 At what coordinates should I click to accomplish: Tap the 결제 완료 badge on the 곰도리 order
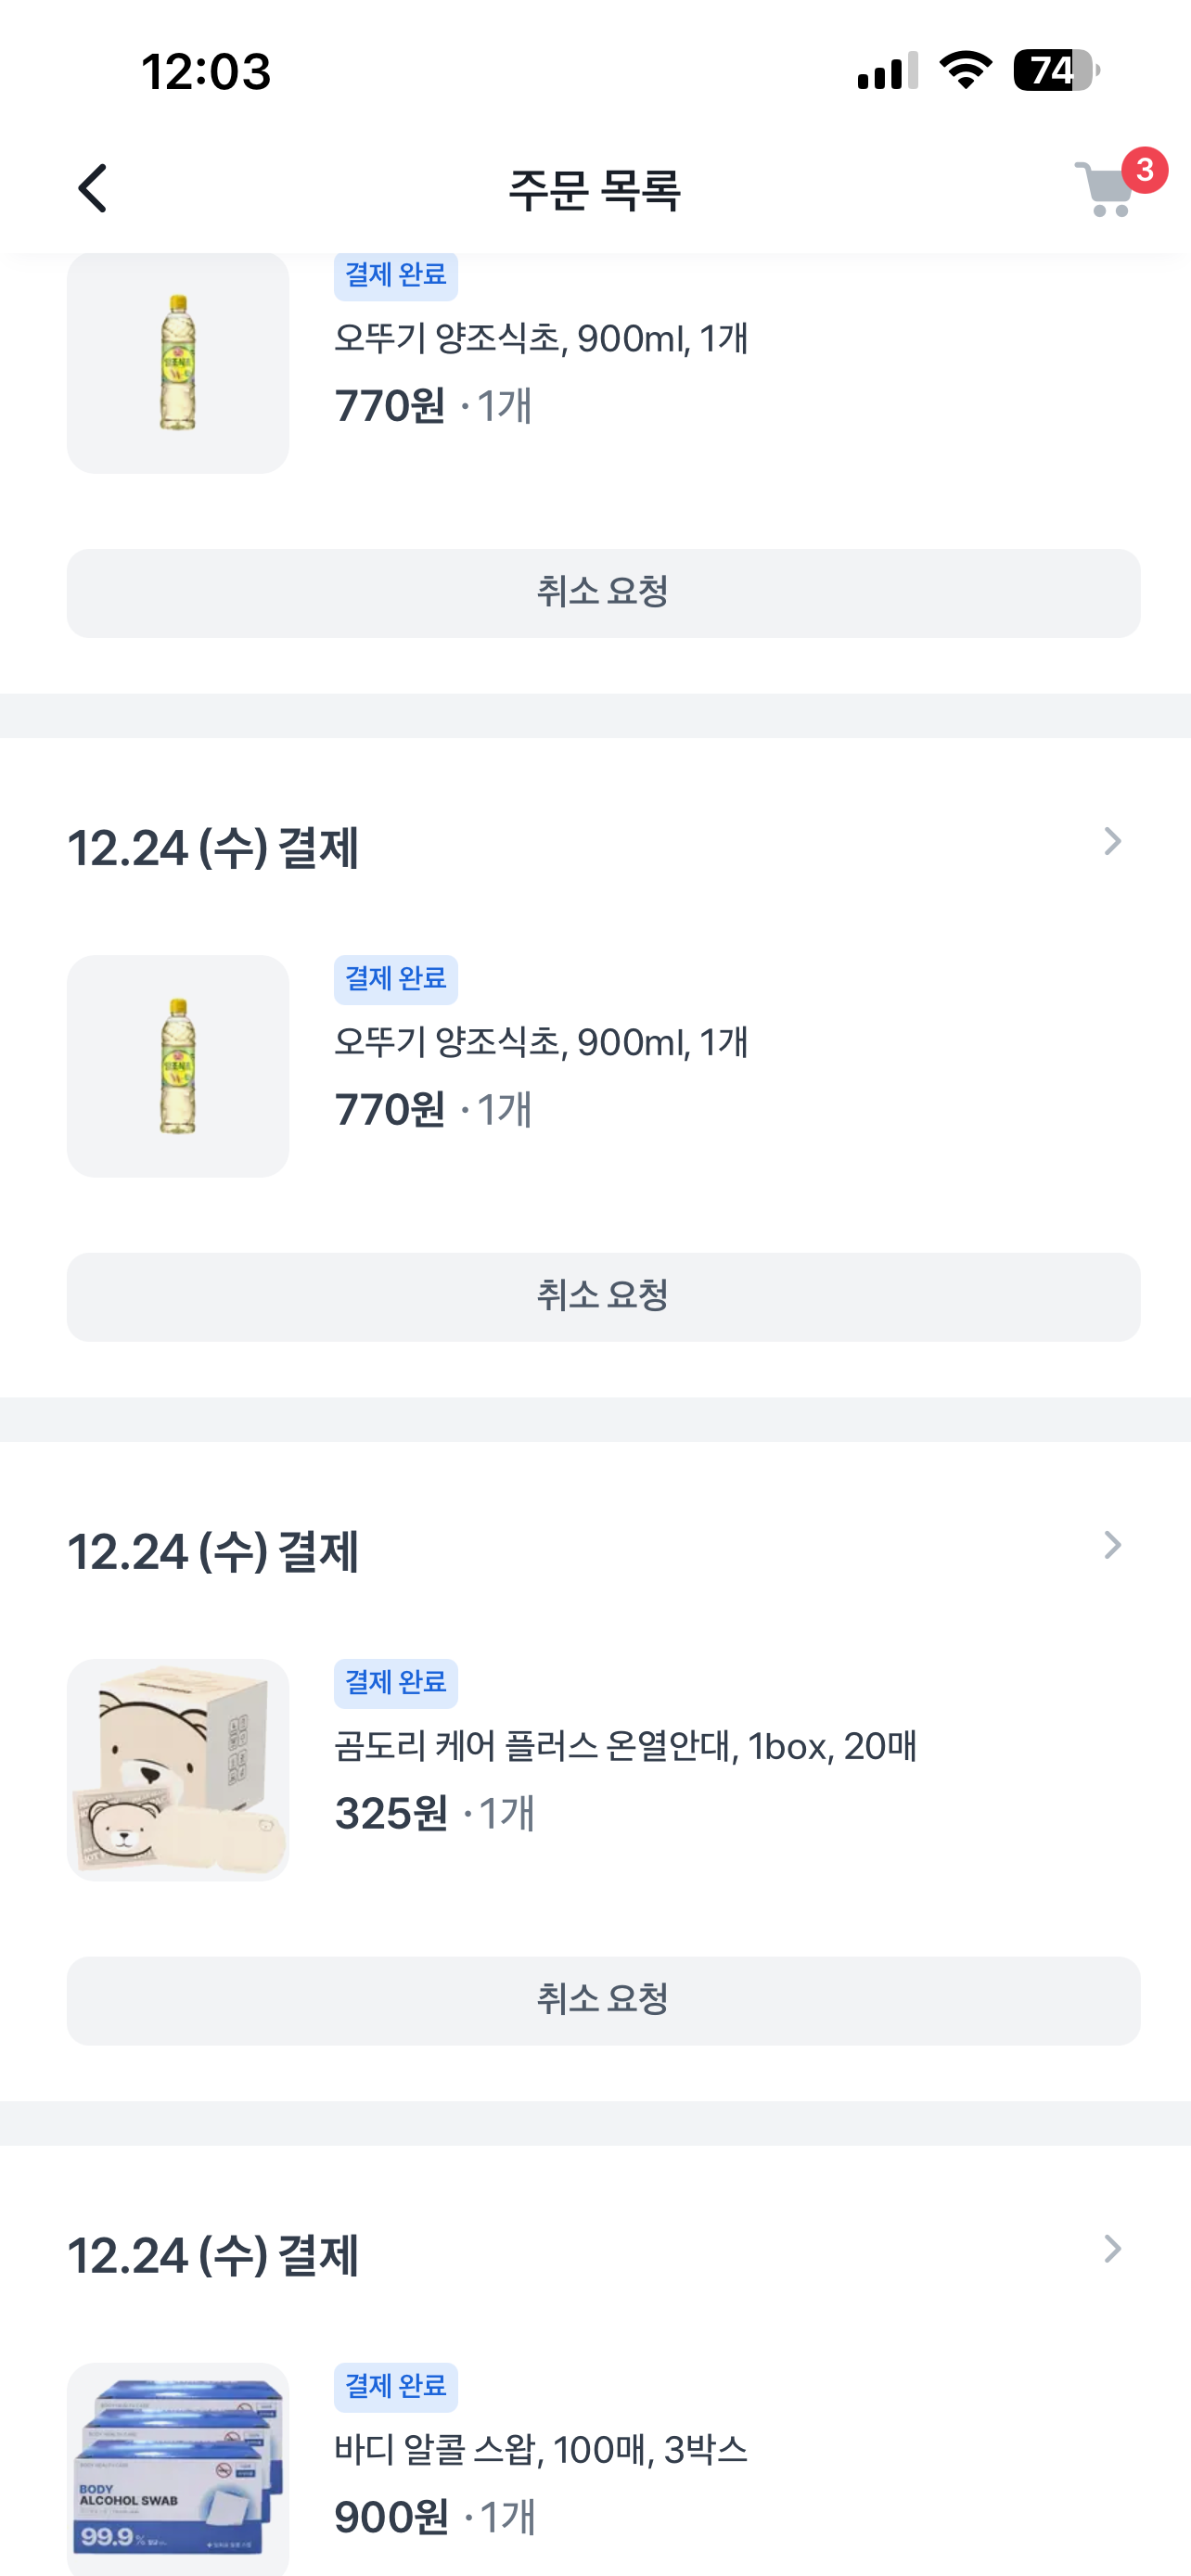(x=396, y=1683)
